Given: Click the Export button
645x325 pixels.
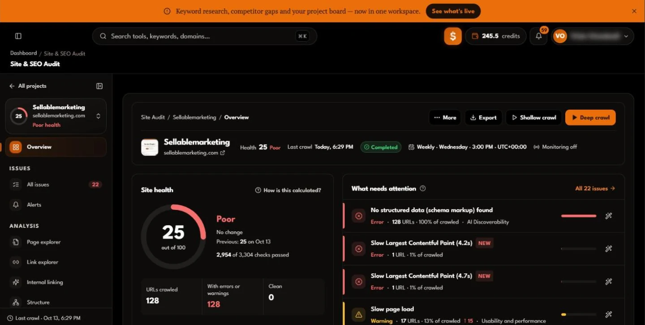Looking at the screenshot, I should [483, 118].
